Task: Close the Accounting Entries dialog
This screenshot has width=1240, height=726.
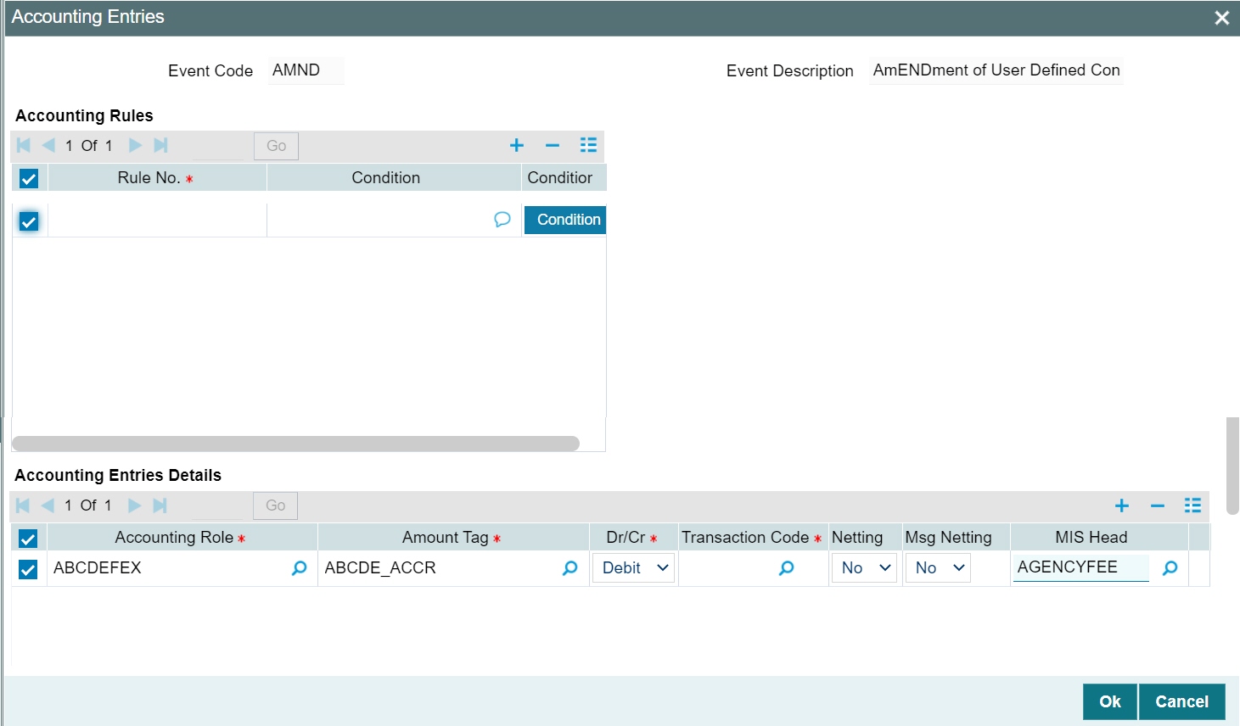Action: 1222,18
